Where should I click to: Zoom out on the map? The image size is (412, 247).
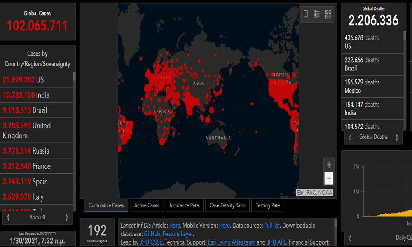tap(329, 179)
